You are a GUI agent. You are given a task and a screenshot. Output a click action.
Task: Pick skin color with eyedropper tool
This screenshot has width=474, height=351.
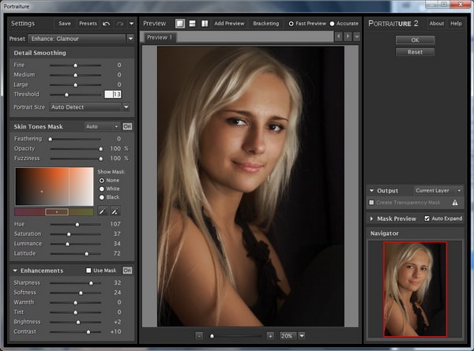click(102, 211)
